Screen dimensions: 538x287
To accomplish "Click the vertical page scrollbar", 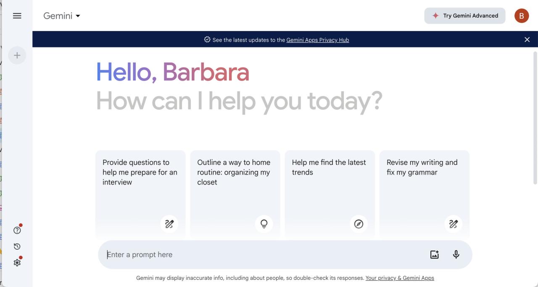I will pos(535,117).
